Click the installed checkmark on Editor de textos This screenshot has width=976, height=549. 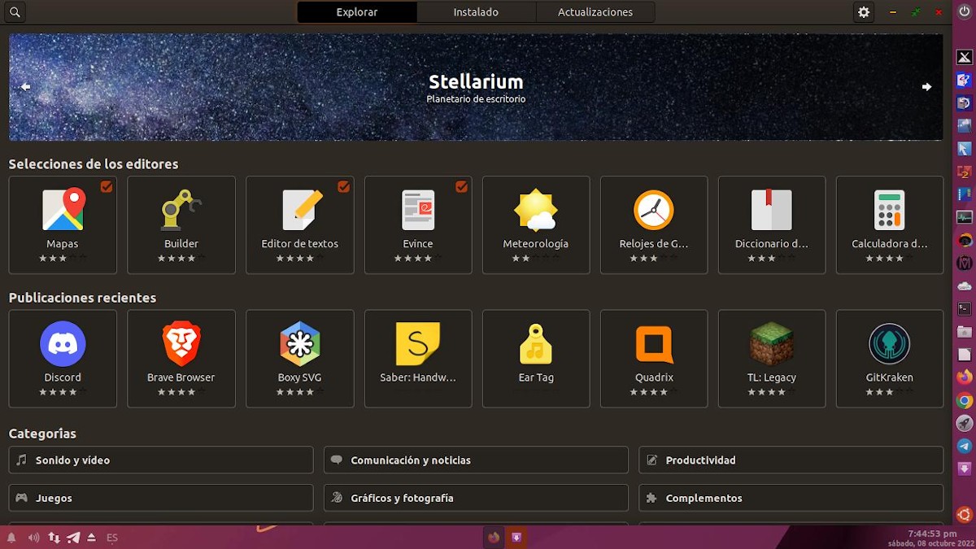[343, 187]
